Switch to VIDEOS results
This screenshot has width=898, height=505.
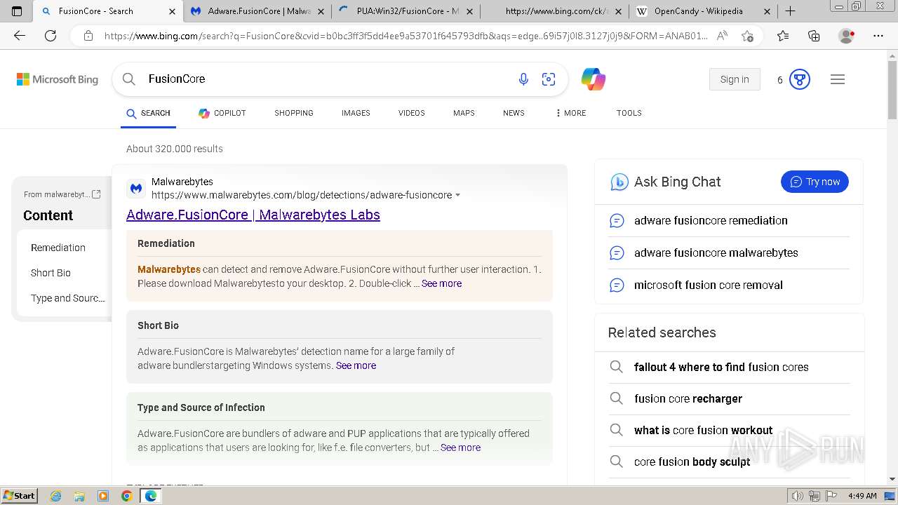[412, 113]
